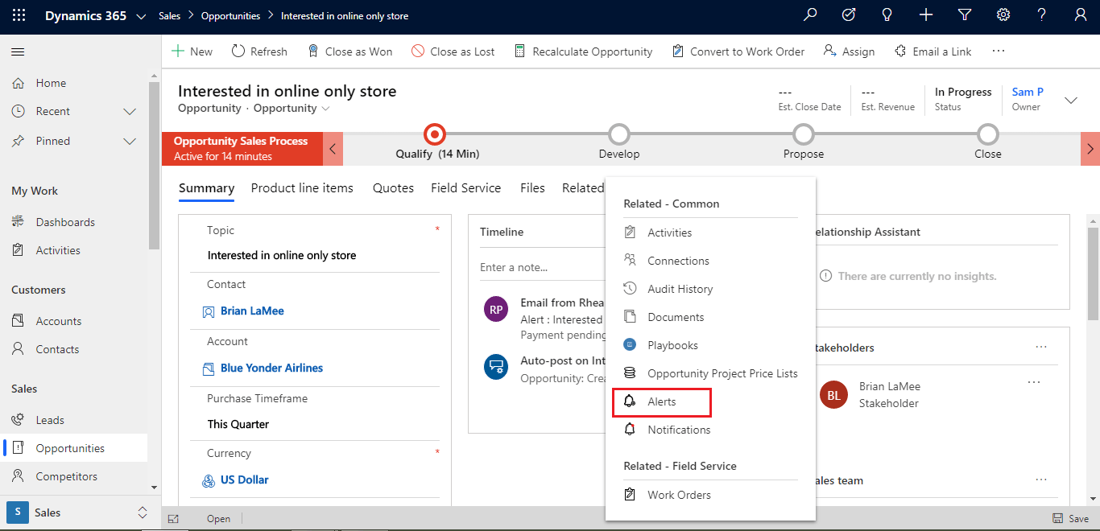Image resolution: width=1100 pixels, height=531 pixels.
Task: Open the Advanced Find funnel icon
Action: (964, 14)
